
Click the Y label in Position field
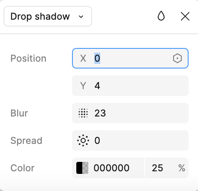83,86
